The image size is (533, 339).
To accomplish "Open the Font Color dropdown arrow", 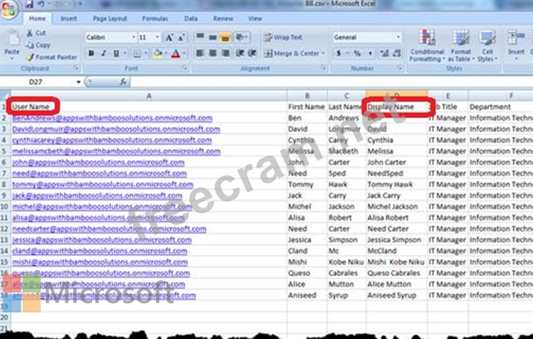I will 184,53.
